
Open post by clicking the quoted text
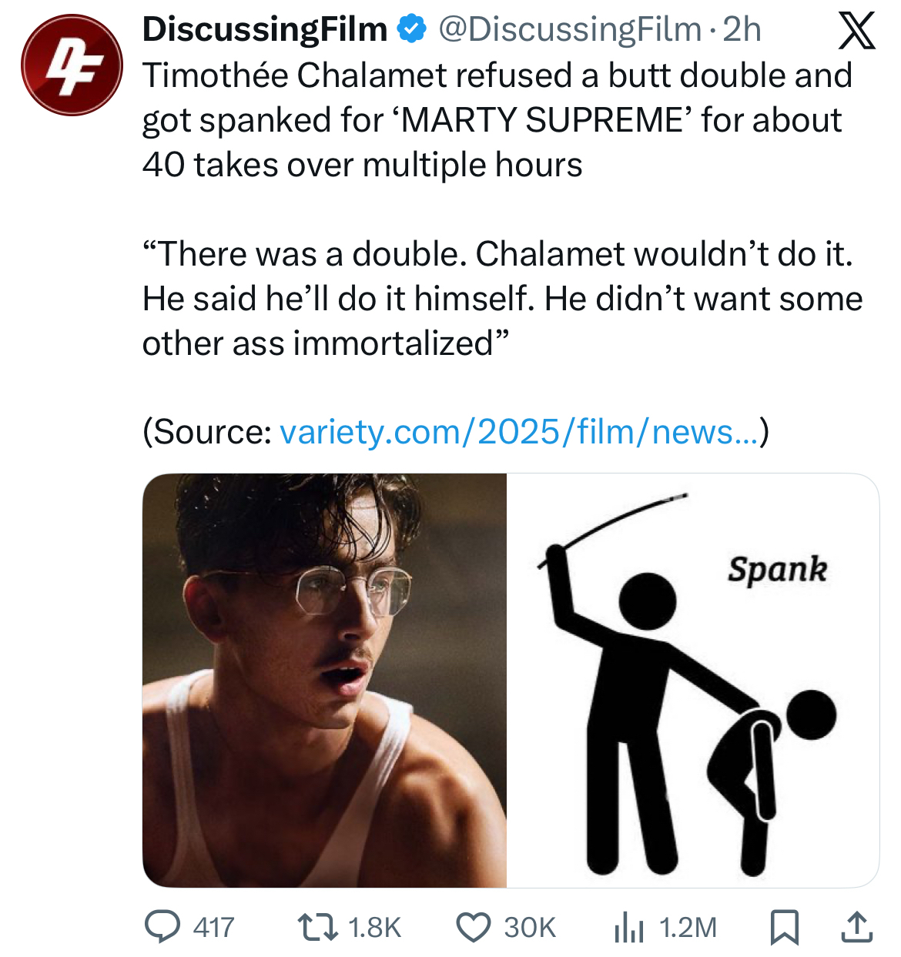coord(501,299)
